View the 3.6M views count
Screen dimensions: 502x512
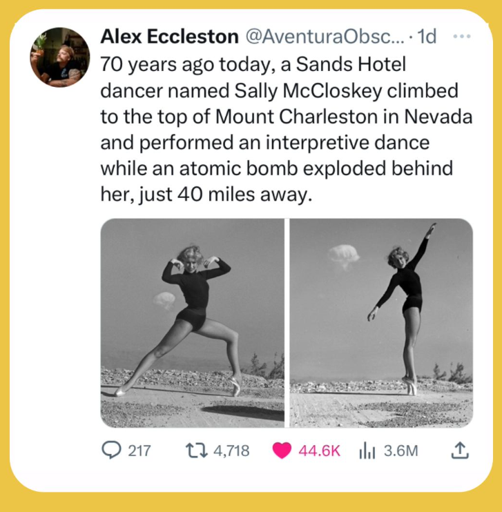[400, 451]
